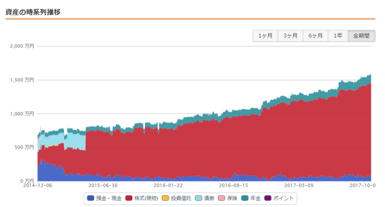
Task: Click the 2016-08-15 date axis label
Action: 233,185
